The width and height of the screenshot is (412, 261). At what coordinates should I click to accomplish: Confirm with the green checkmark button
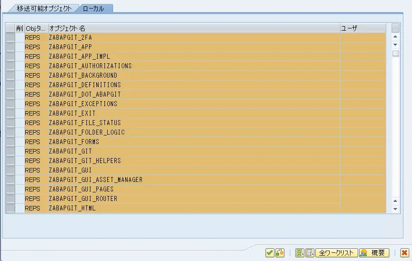[x=270, y=252]
